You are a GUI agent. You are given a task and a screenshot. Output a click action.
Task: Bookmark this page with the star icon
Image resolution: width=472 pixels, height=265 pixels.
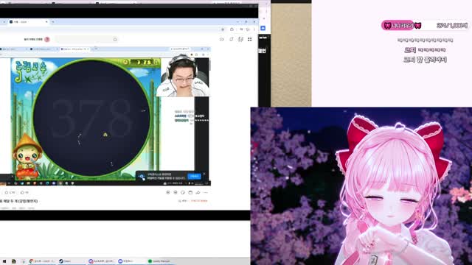[223, 29]
